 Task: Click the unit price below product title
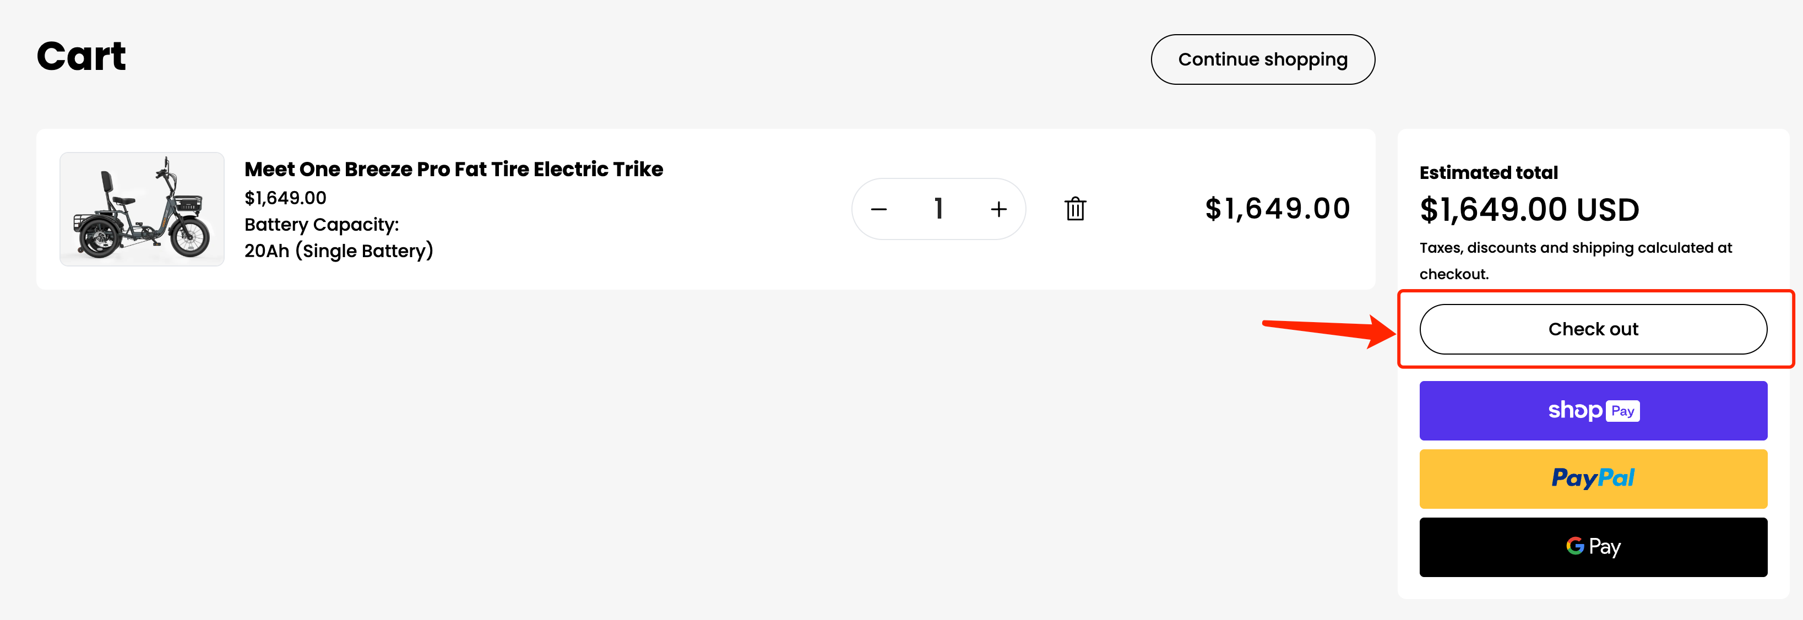[x=285, y=198]
